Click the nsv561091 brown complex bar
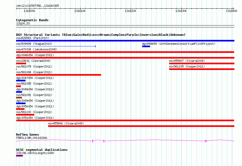 click(19, 98)
